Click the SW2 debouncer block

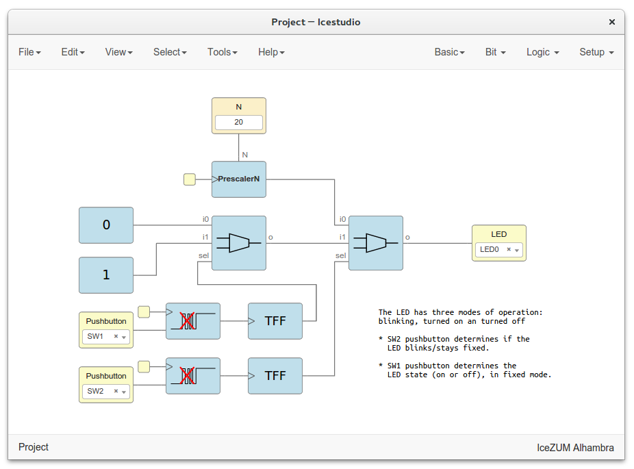click(193, 376)
